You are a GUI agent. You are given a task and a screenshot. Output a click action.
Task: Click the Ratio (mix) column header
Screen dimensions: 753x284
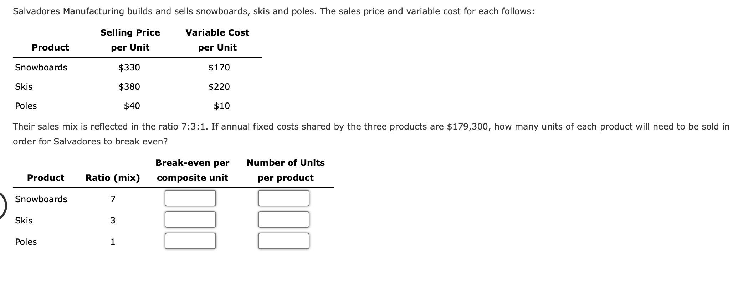click(112, 178)
